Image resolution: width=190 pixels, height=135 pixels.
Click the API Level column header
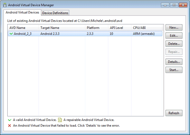coord(120,28)
